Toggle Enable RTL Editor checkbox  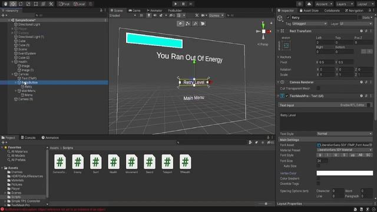[368, 105]
